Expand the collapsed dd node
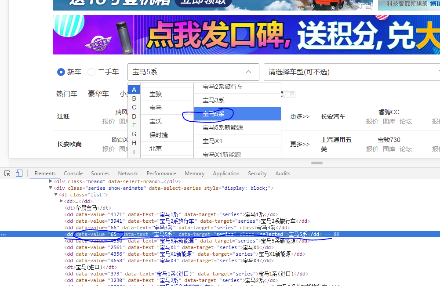 coord(61,201)
